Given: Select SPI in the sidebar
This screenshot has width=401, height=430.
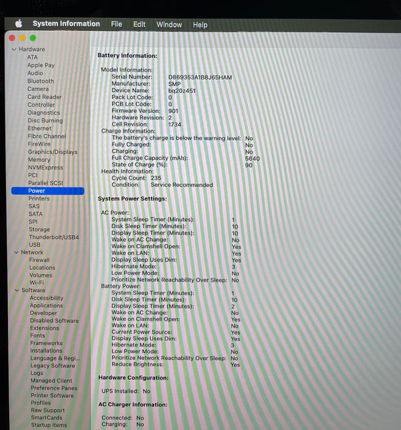Looking at the screenshot, I should (x=33, y=222).
